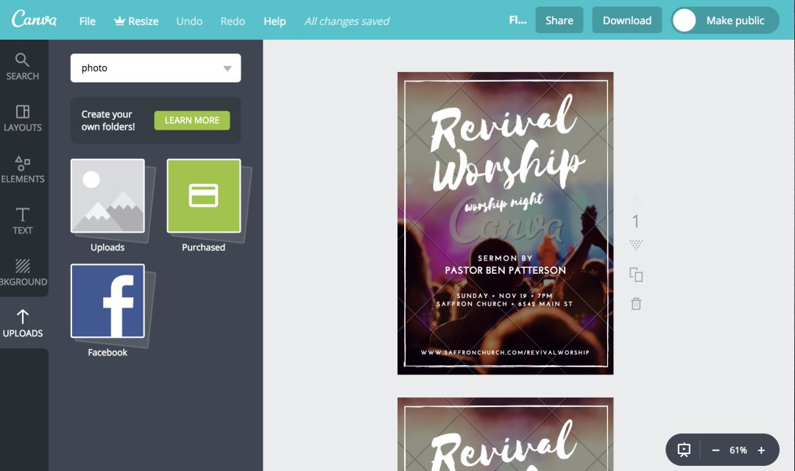The width and height of the screenshot is (795, 471).
Task: Select the worship night subtitle text
Action: click(x=504, y=203)
